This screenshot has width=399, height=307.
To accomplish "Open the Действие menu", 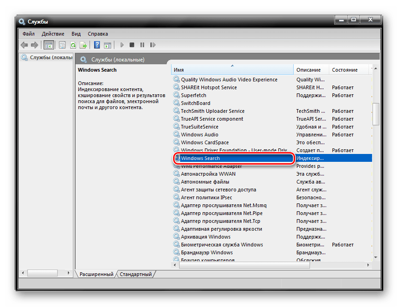I will (53, 34).
